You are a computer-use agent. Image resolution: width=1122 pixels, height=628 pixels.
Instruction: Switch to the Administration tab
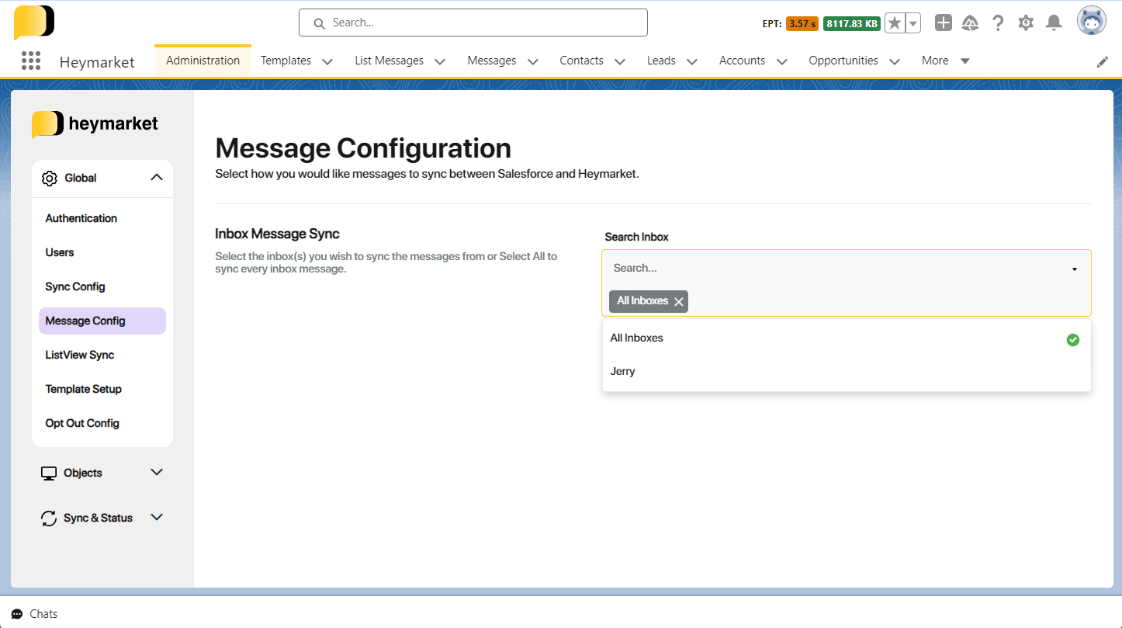pyautogui.click(x=203, y=61)
